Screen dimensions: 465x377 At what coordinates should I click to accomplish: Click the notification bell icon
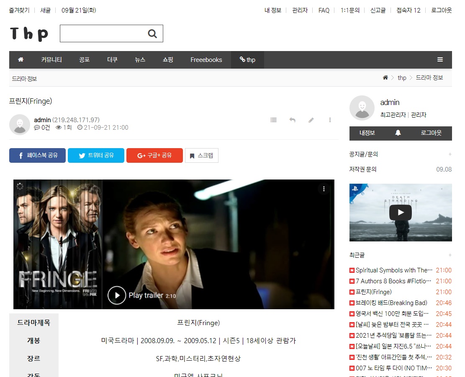(398, 133)
